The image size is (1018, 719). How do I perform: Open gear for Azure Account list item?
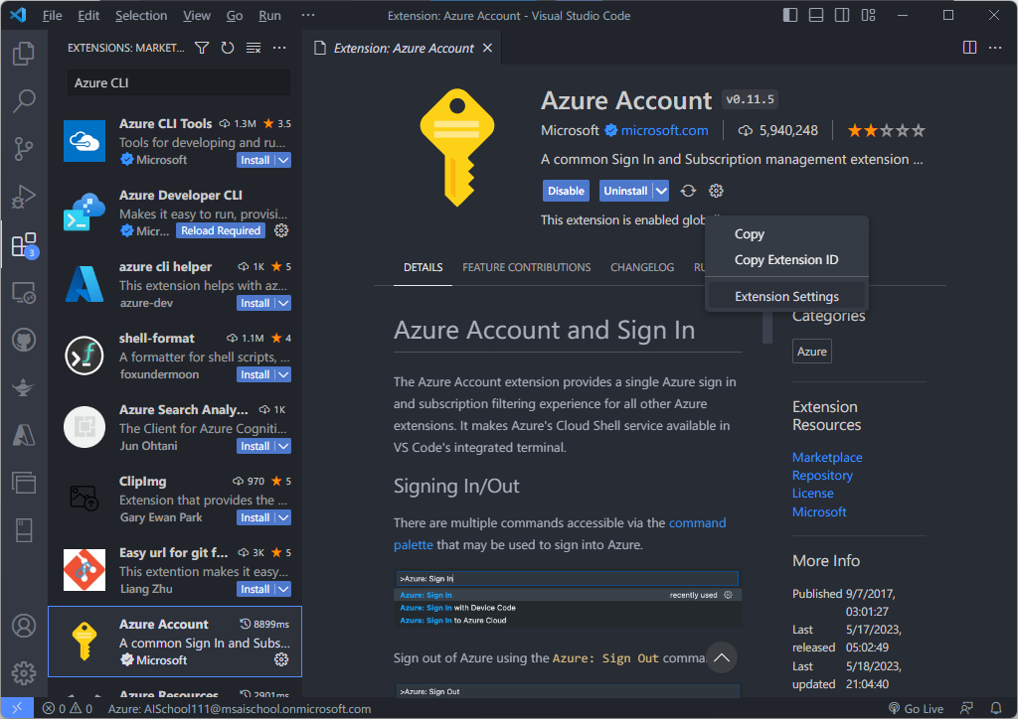click(281, 659)
